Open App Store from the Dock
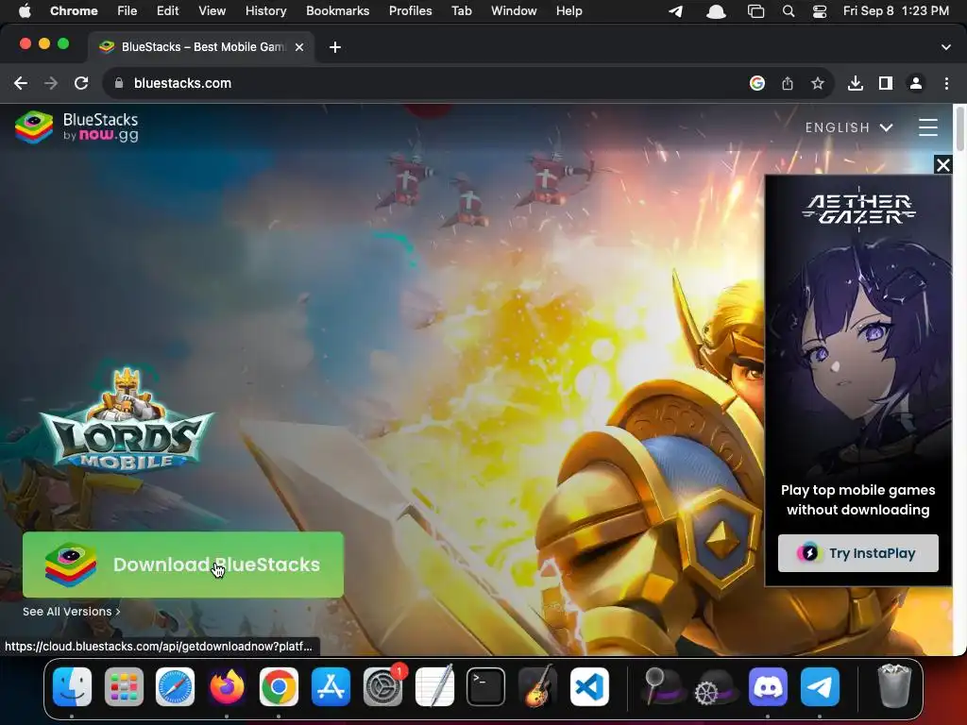Screen dimensions: 967x725 click(331, 687)
